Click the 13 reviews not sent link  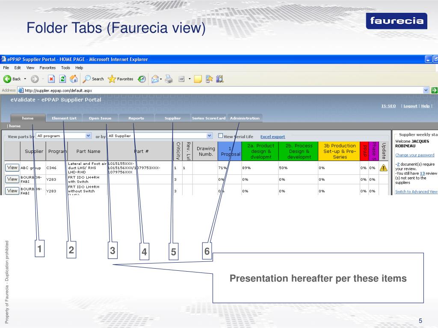pyautogui.click(x=422, y=173)
